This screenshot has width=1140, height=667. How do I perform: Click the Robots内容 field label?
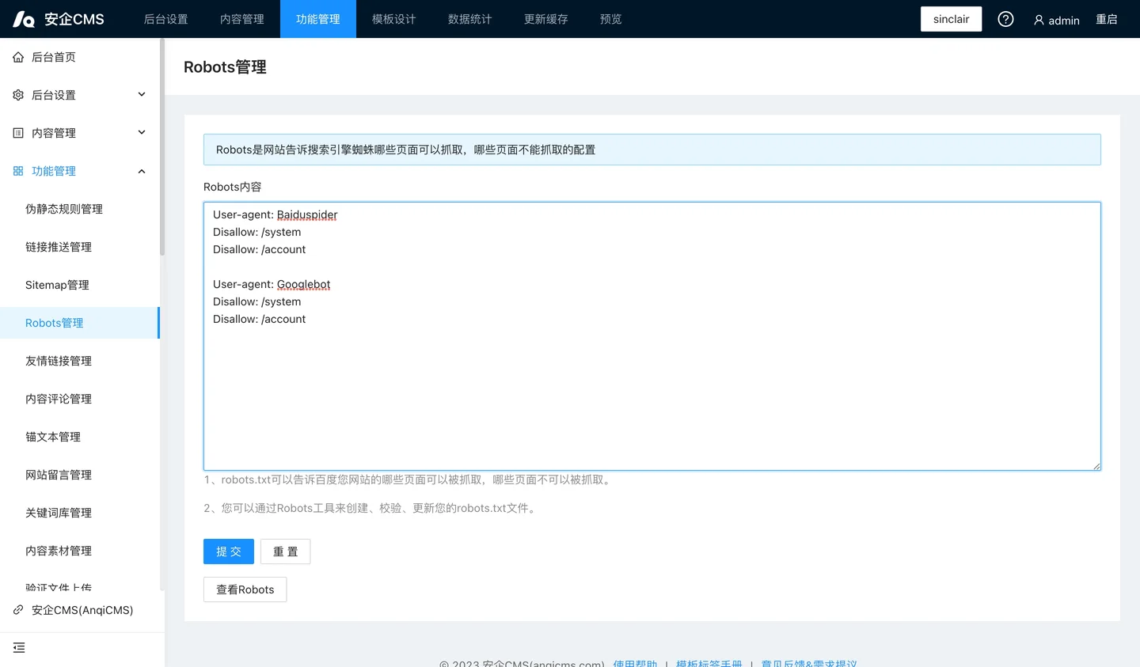pos(232,187)
